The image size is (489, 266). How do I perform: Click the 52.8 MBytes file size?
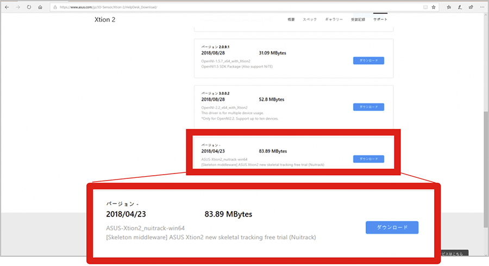(271, 100)
